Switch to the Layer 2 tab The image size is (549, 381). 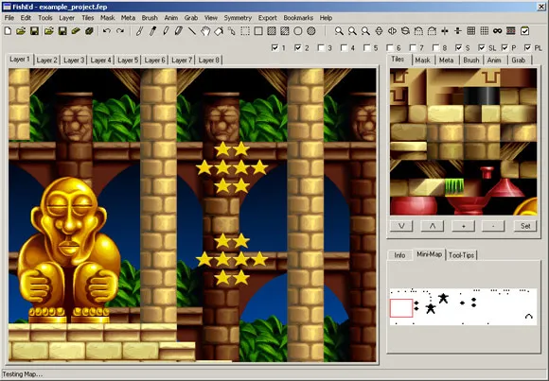(47, 61)
